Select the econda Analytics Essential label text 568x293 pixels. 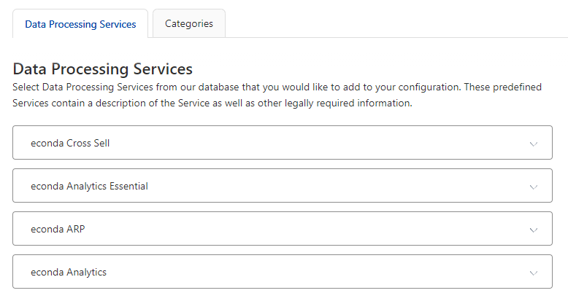[x=89, y=186]
